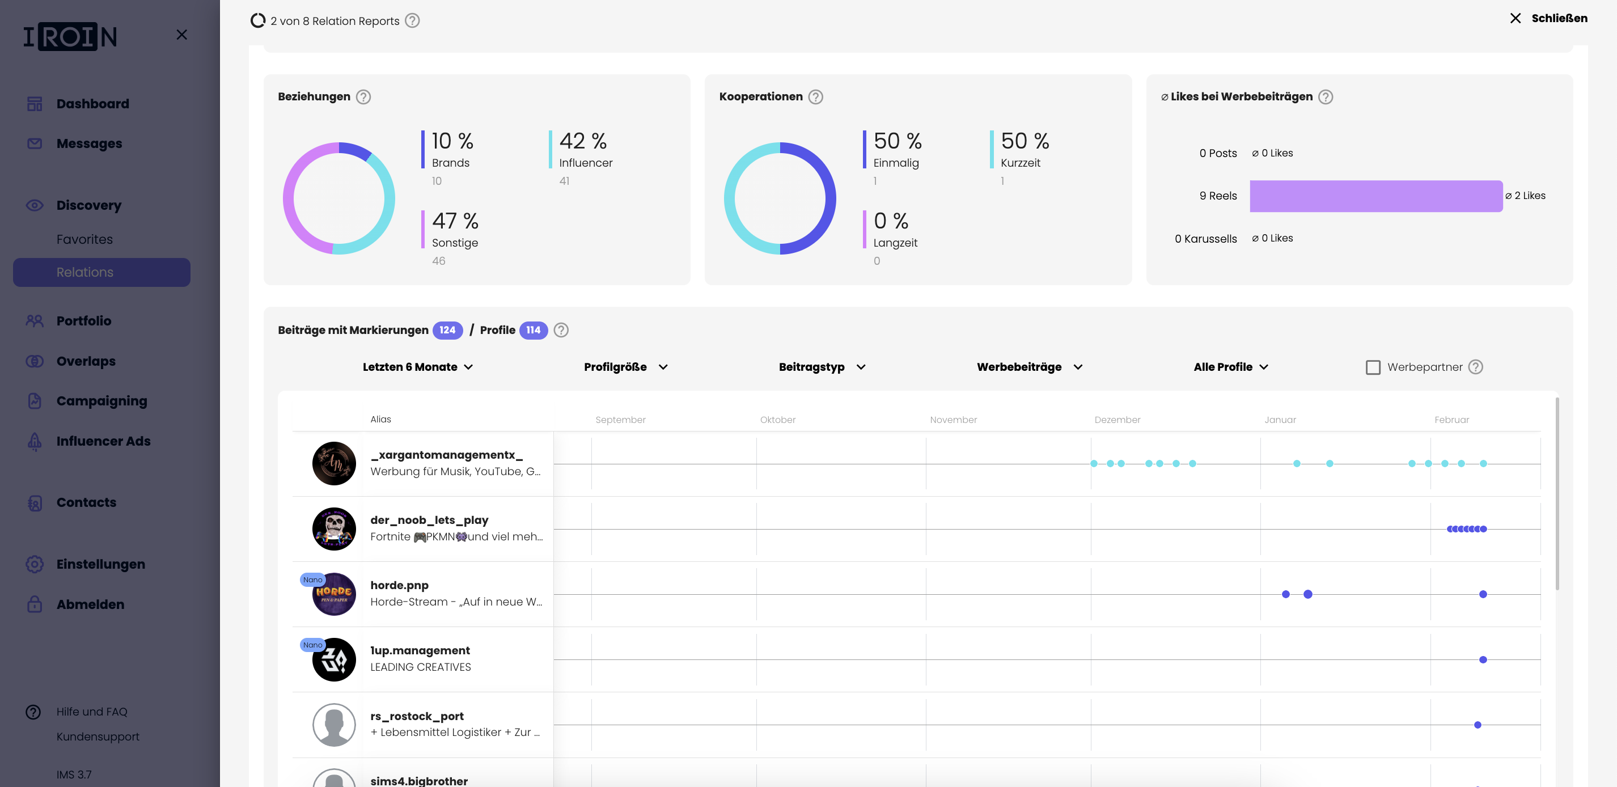Click the Einstellungen gear icon
The image size is (1617, 787).
35,564
